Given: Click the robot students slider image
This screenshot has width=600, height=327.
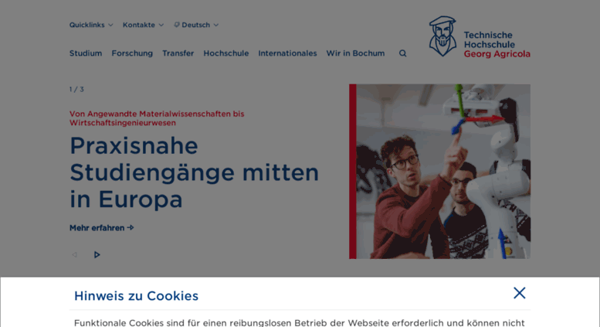Looking at the screenshot, I should (x=439, y=172).
